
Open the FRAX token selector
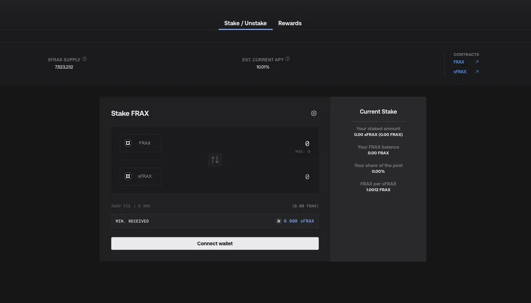141,143
